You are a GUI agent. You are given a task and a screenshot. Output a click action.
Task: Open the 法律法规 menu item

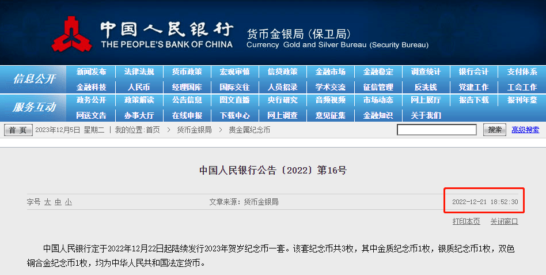tap(139, 72)
